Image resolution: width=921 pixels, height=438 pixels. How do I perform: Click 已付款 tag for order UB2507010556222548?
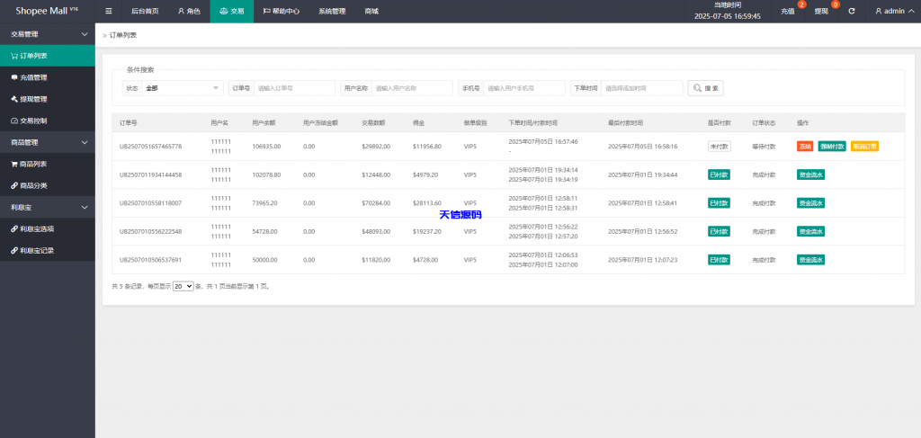(719, 231)
